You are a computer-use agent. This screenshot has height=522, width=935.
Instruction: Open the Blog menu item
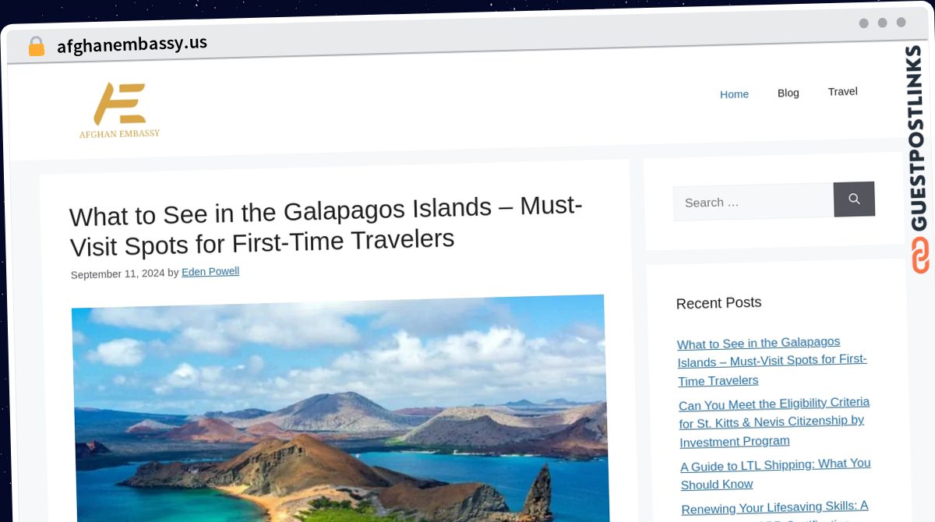click(x=788, y=93)
